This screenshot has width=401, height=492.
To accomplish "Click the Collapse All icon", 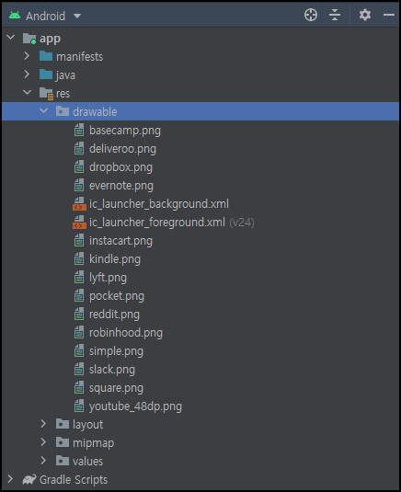I will coord(335,15).
